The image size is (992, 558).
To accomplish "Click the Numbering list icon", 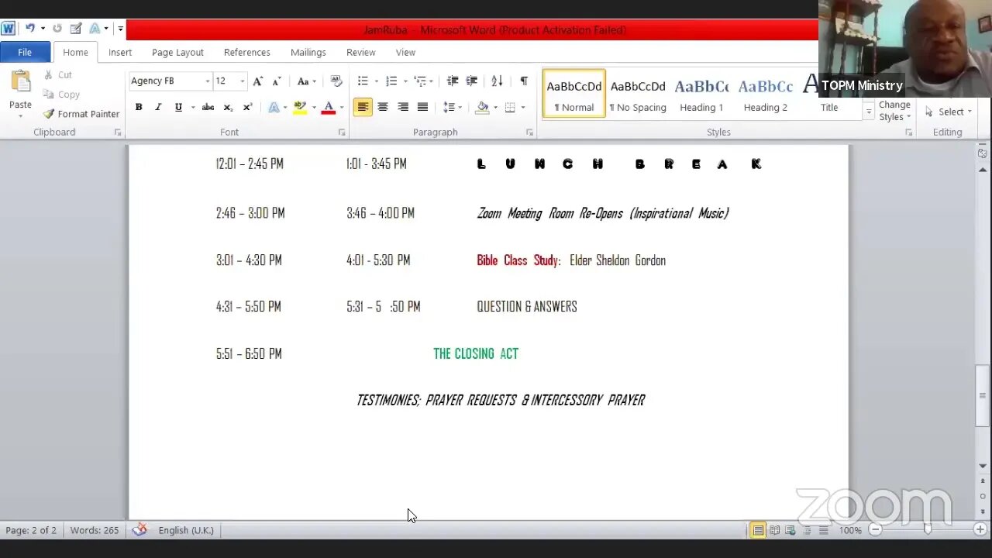I will pos(391,81).
